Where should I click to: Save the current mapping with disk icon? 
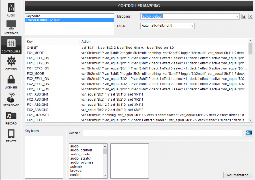244,16
